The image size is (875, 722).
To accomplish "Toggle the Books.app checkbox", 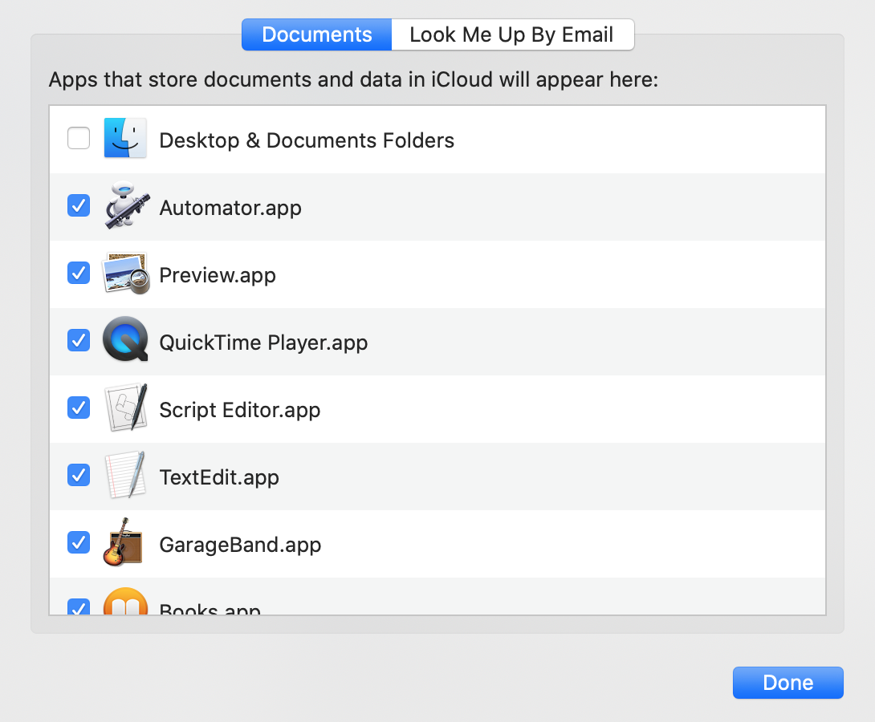I will pos(79,606).
